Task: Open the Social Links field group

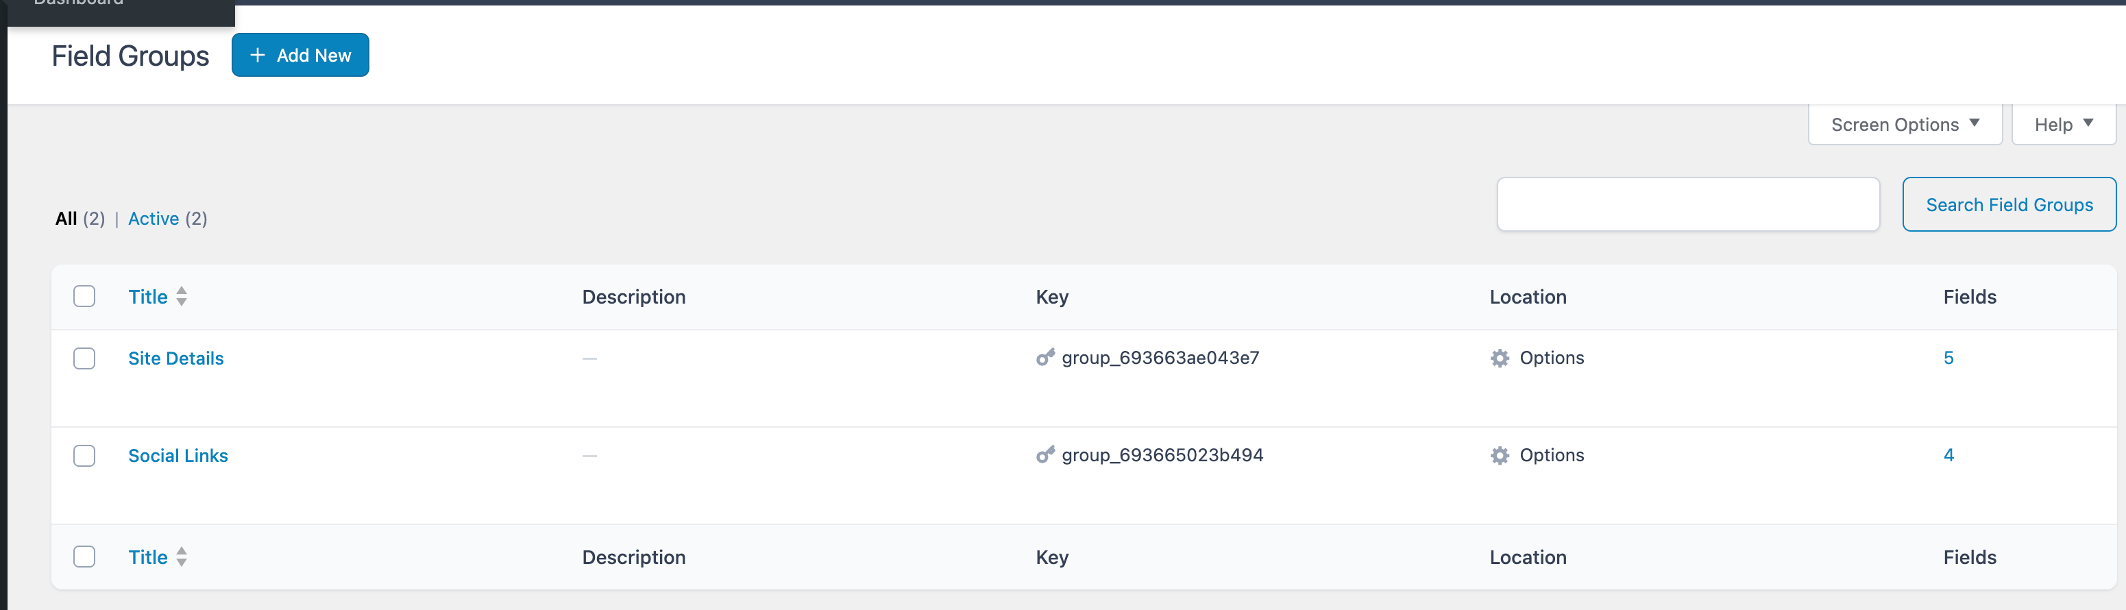Action: [178, 456]
